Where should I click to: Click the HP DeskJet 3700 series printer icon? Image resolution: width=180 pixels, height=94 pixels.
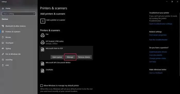pyautogui.click(x=42, y=42)
